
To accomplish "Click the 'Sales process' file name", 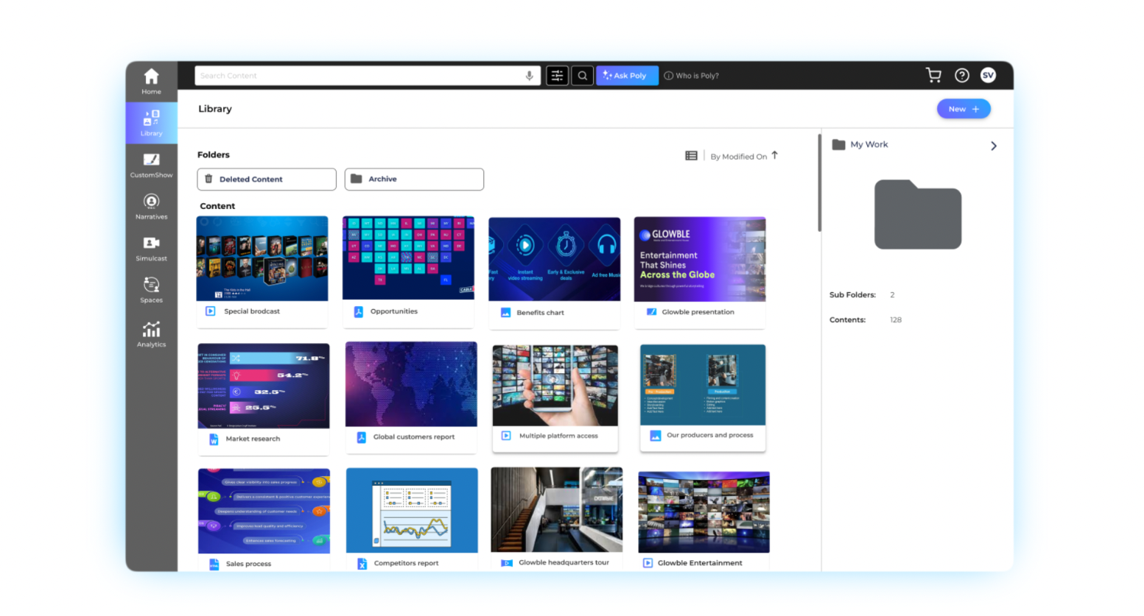I will [248, 564].
